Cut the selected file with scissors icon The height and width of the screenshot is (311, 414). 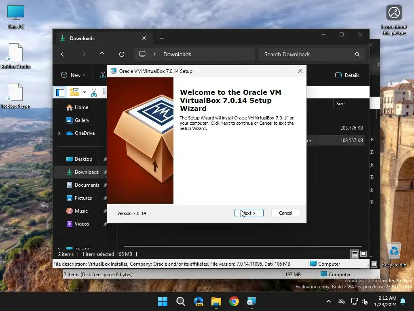103,75
